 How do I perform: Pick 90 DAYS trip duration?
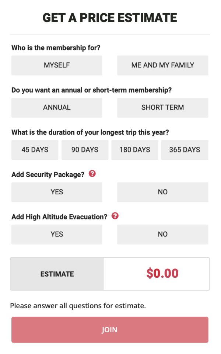tap(85, 150)
